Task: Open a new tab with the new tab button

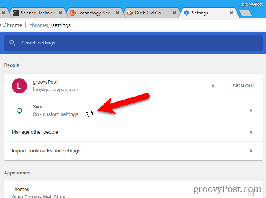Action: tap(245, 13)
